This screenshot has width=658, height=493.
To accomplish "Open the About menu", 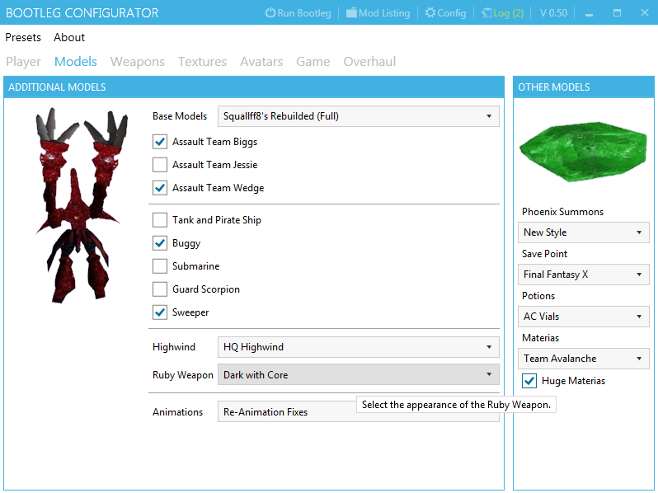I will coord(69,37).
